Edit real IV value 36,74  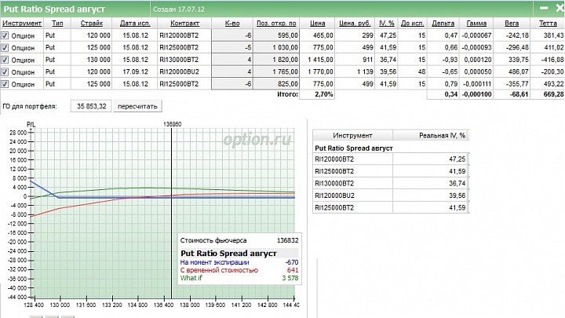pyautogui.click(x=431, y=183)
